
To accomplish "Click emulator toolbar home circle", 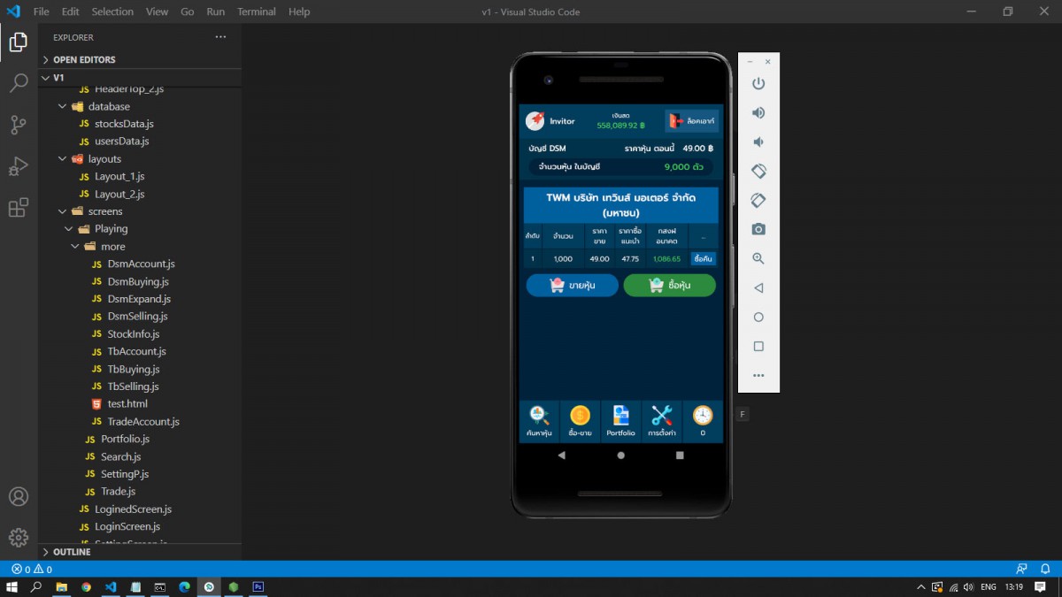I will click(x=758, y=317).
